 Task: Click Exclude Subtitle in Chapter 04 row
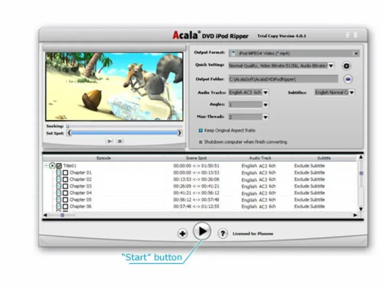(x=309, y=193)
